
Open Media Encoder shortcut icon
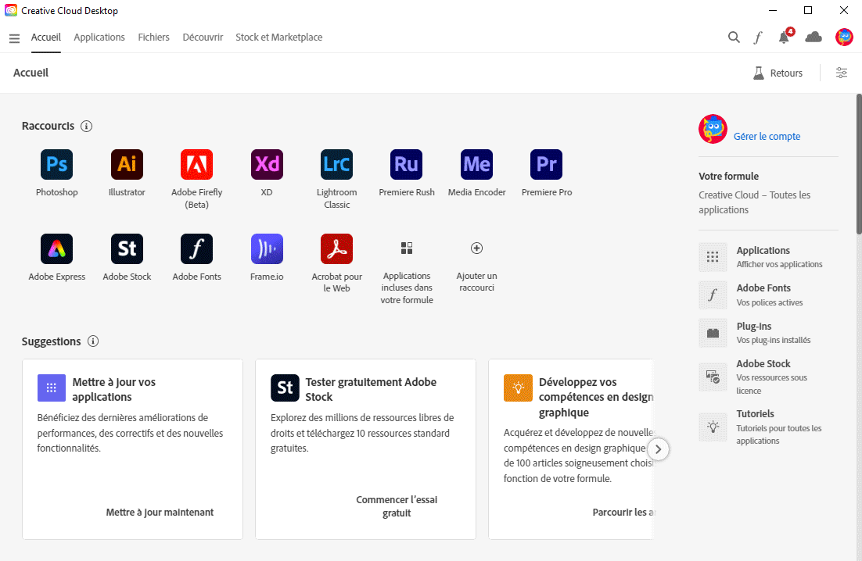tap(476, 164)
